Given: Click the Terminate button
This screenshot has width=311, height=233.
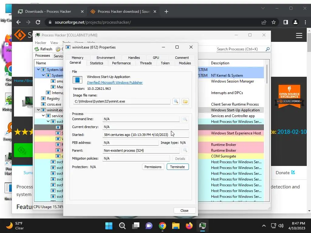Looking at the screenshot, I should point(177,167).
